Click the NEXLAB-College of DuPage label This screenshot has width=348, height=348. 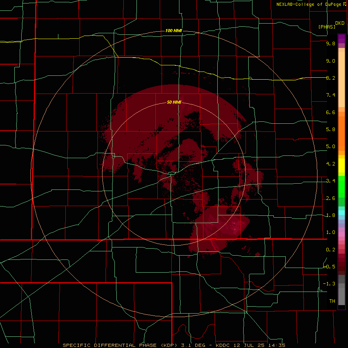click(x=309, y=4)
